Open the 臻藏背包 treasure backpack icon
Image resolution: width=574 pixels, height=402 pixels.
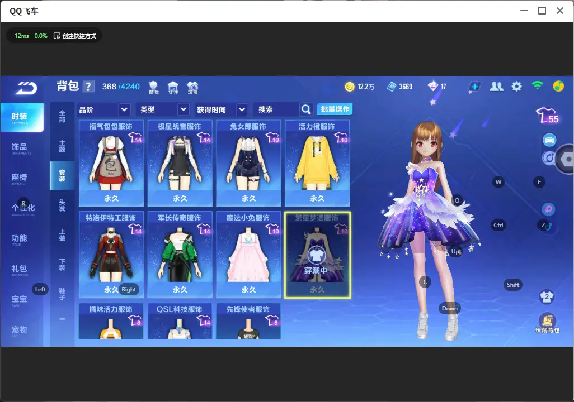point(547,323)
